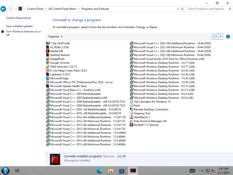Click the WinRAR 7.11 icon
Image resolution: width=233 pixels, height=175 pixels.
point(131,125)
